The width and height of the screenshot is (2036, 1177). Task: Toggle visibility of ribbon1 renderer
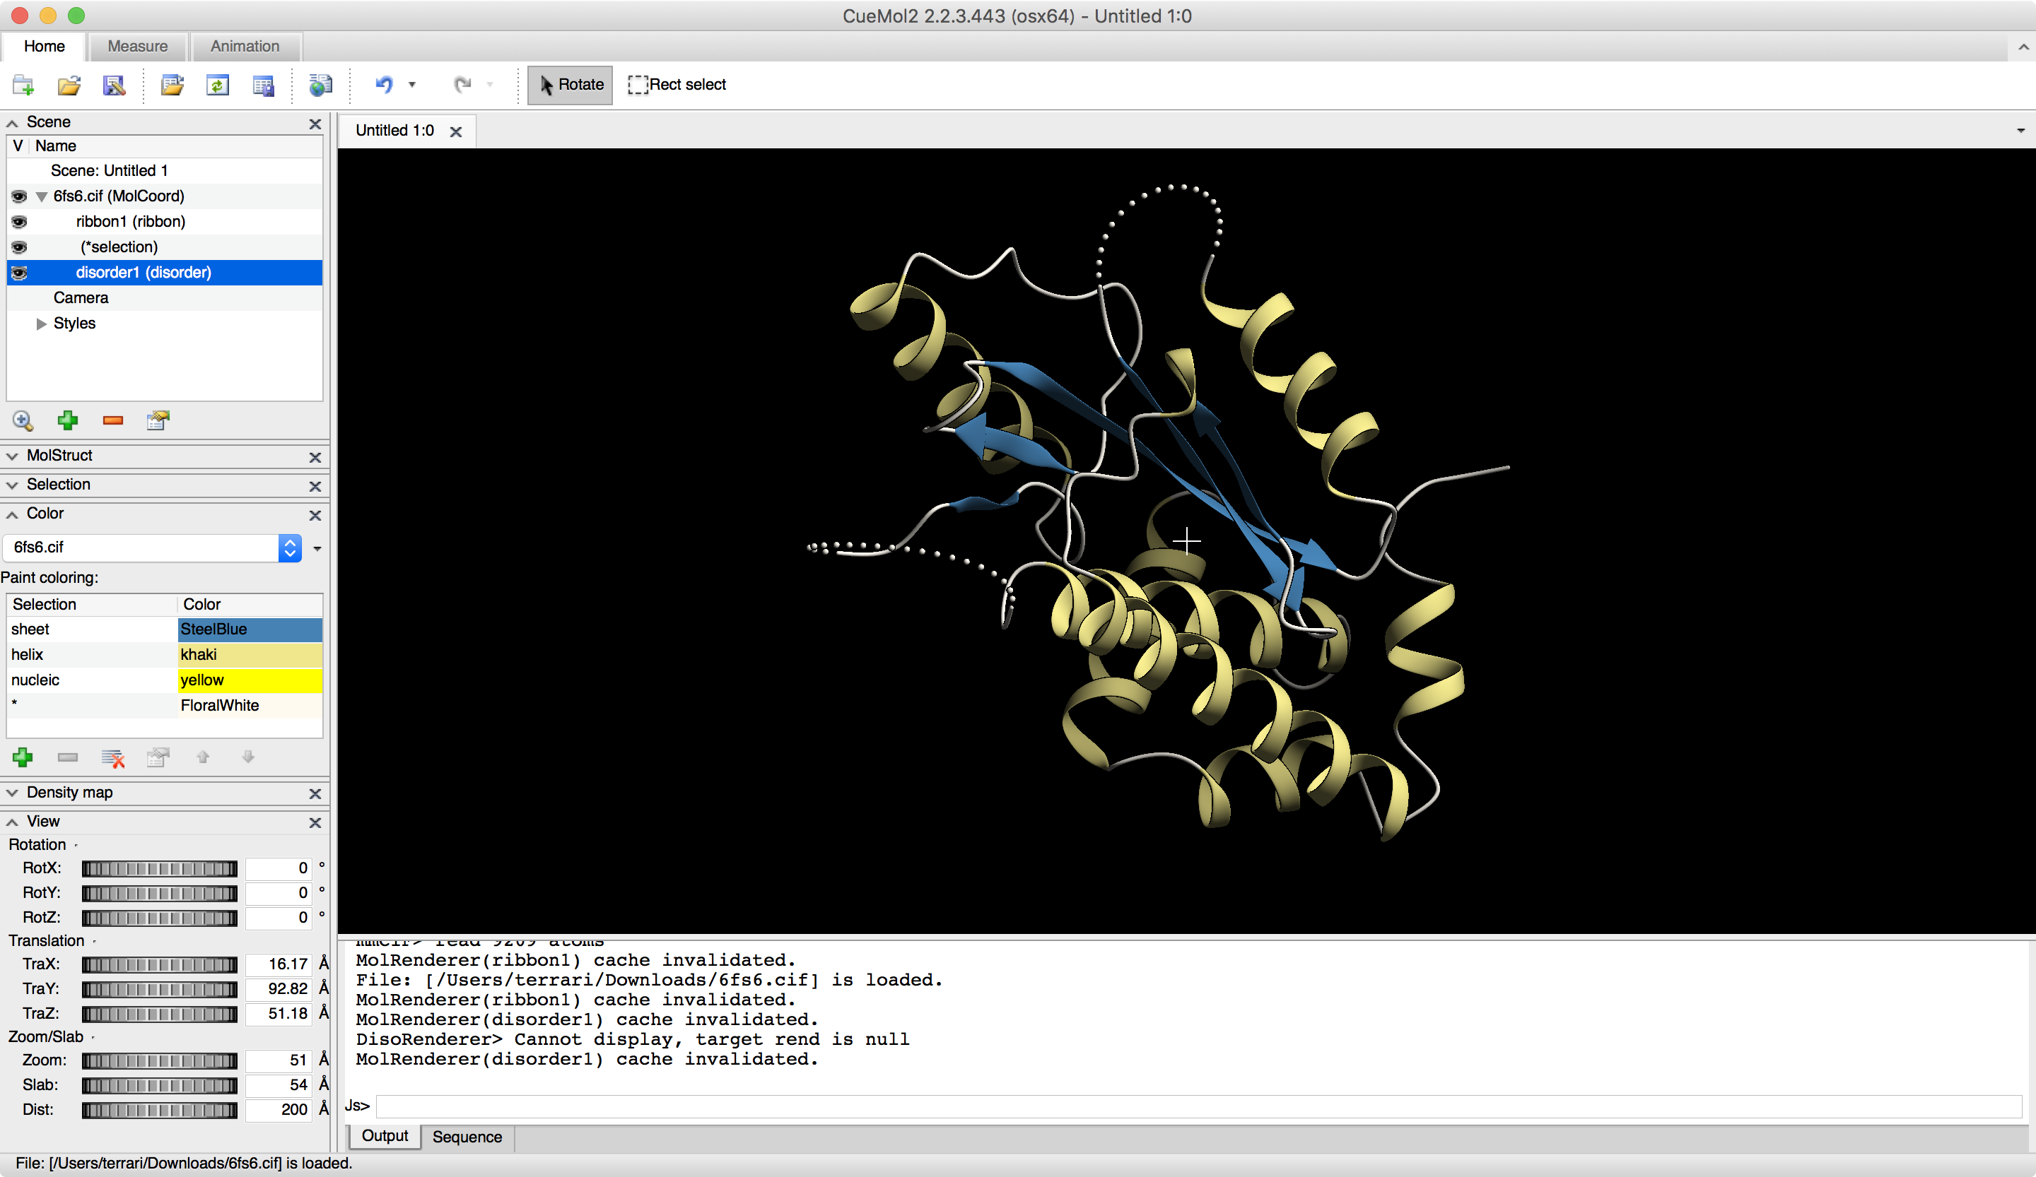[18, 222]
